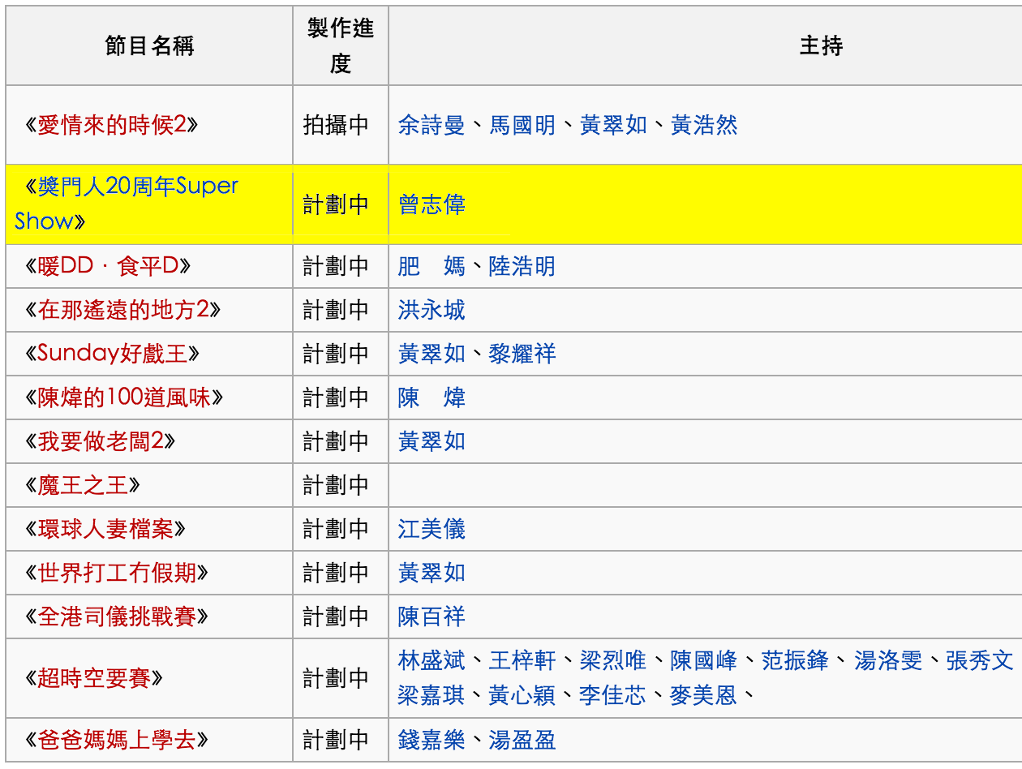This screenshot has width=1022, height=769.
Task: Click the 陳百祥 host link
Action: click(x=432, y=616)
